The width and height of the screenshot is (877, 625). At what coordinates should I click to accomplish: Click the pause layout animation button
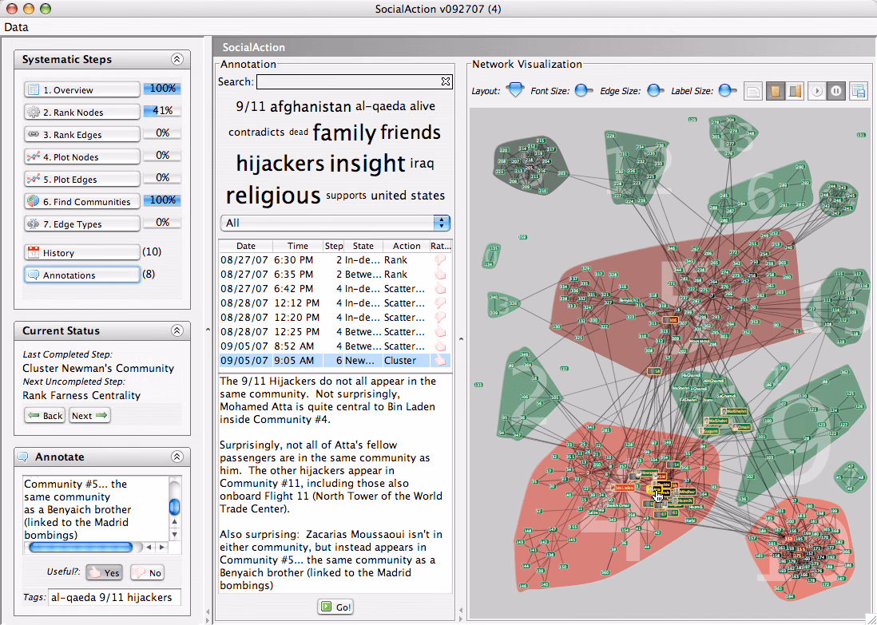(x=836, y=90)
